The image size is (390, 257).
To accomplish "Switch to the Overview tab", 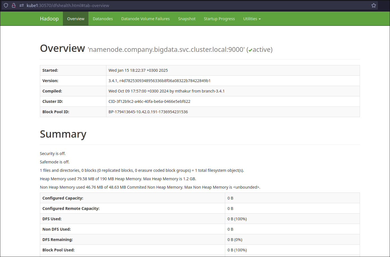I will [x=76, y=19].
